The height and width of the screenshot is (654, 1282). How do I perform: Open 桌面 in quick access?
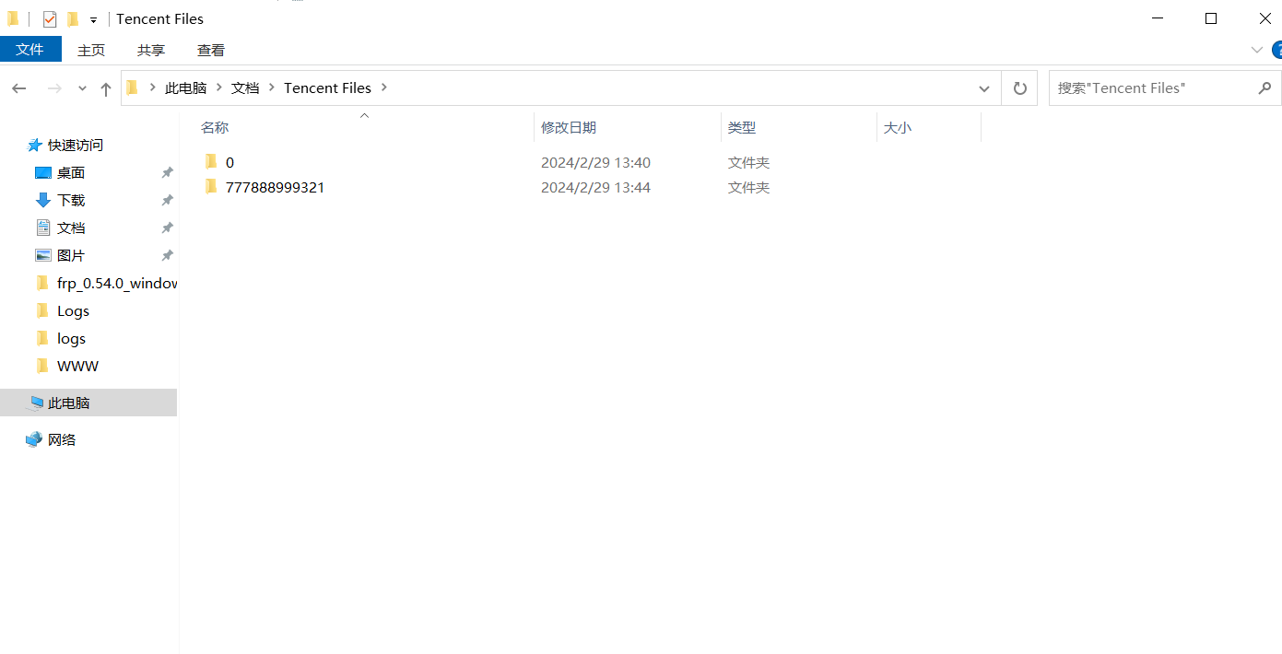[x=71, y=172]
